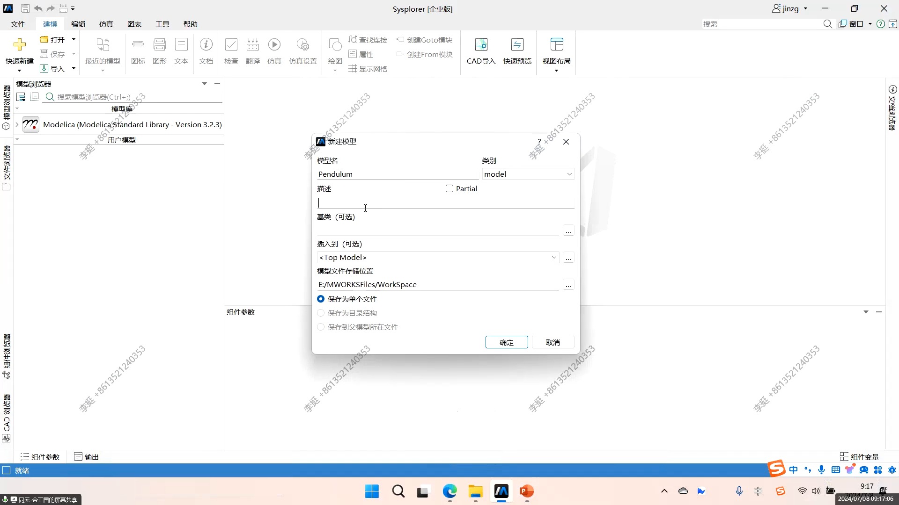Screen dimensions: 899x505
Task: Click the redo arrow in title bar
Action: coord(51,8)
